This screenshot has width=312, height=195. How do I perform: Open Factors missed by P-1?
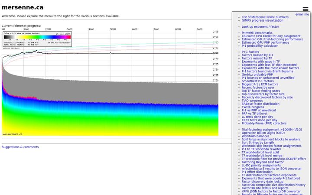(257, 55)
